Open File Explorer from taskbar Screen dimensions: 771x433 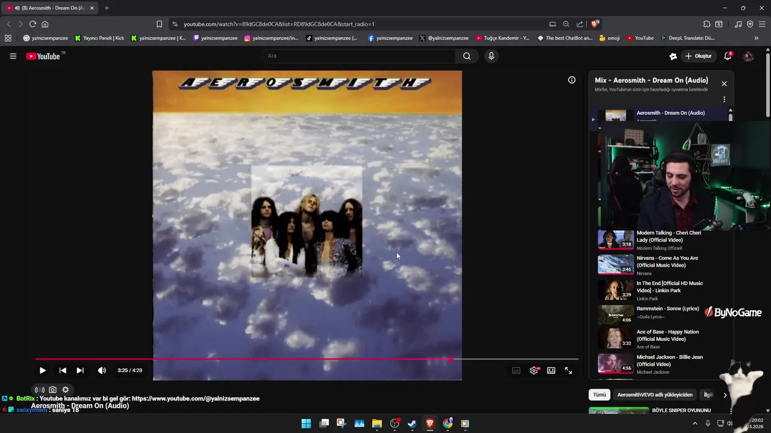click(x=377, y=423)
